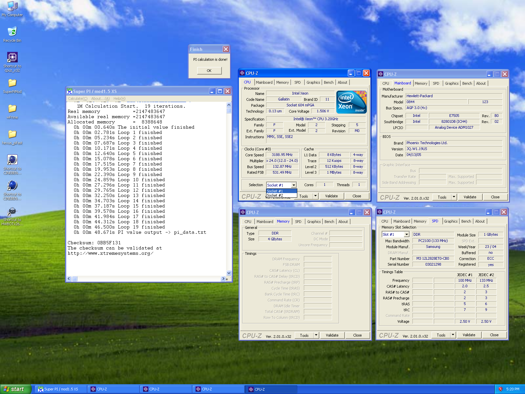Open the Recycle Bin icon
This screenshot has width=525, height=394.
[x=12, y=32]
